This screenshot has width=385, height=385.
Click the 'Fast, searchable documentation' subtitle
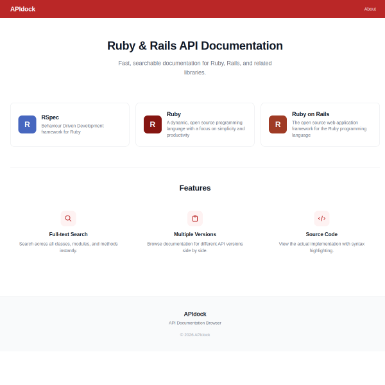point(195,68)
